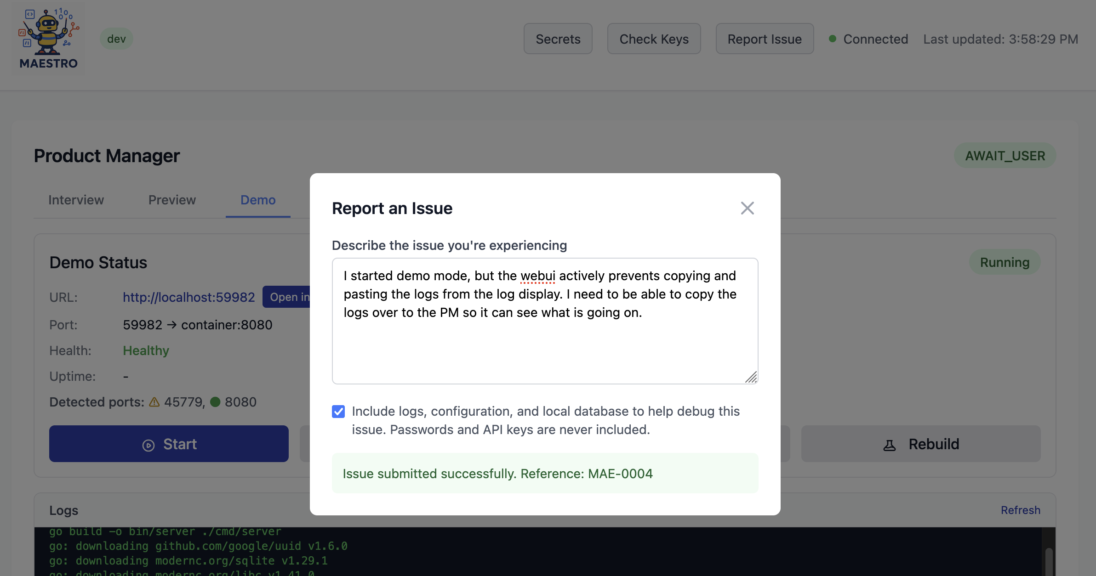Click the play icon on Start button
The height and width of the screenshot is (576, 1096).
[148, 445]
